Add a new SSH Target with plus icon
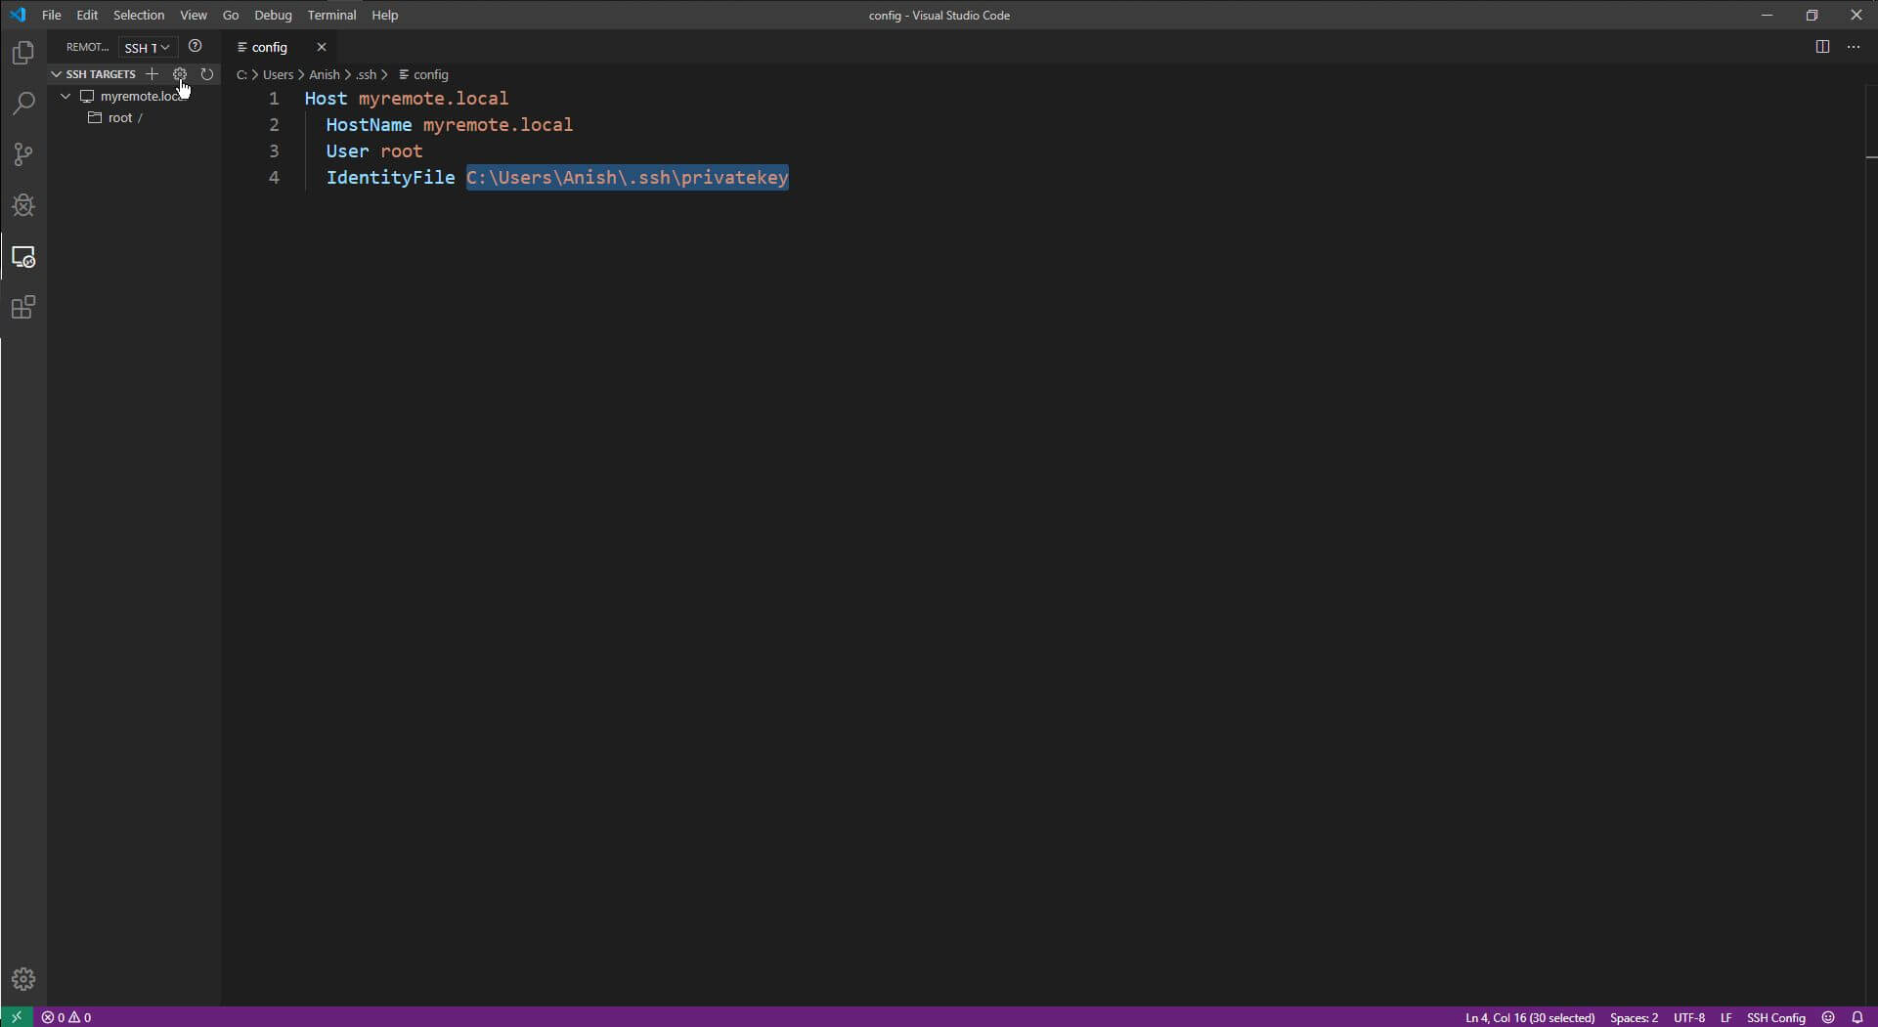Screen dimensions: 1878x1027 tap(153, 73)
